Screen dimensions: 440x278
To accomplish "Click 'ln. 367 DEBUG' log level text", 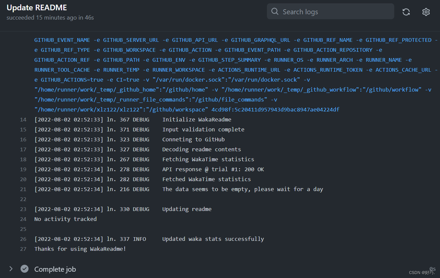I will pyautogui.click(x=128, y=119).
